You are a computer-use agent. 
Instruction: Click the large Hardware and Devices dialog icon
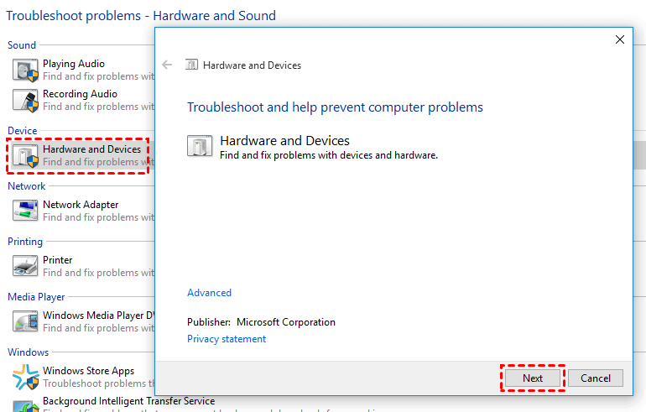coord(200,147)
